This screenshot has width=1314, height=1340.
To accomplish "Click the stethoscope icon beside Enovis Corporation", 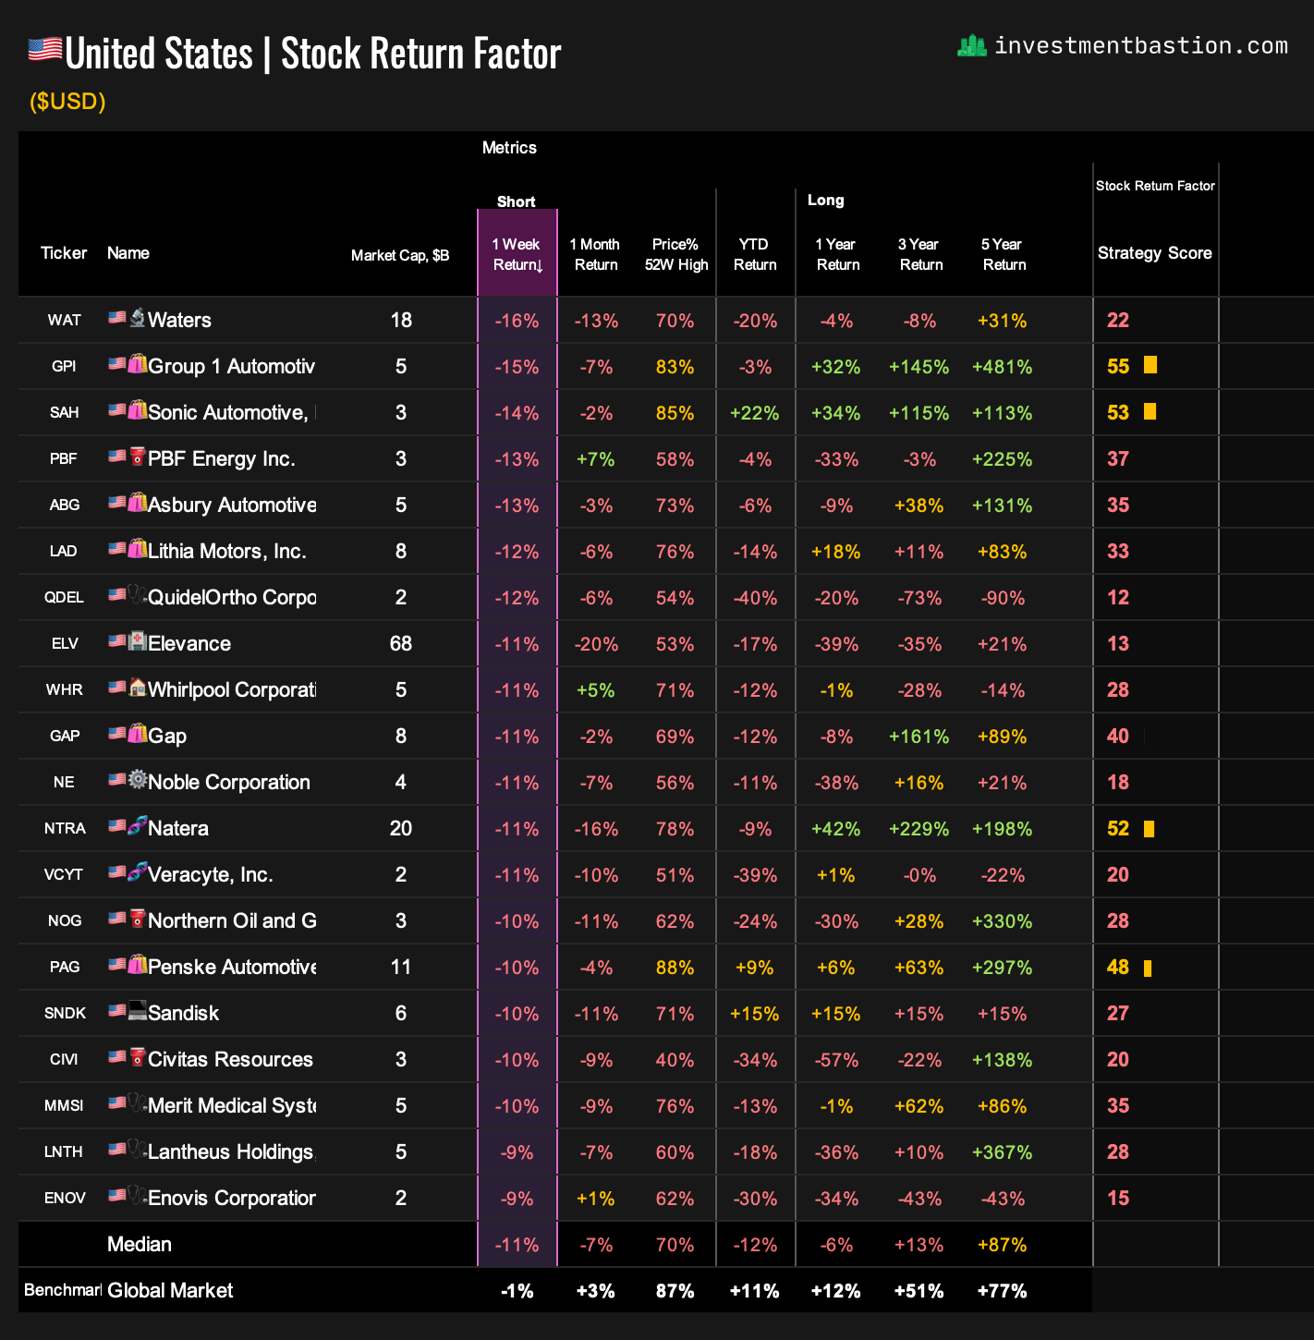I will pos(138,1196).
